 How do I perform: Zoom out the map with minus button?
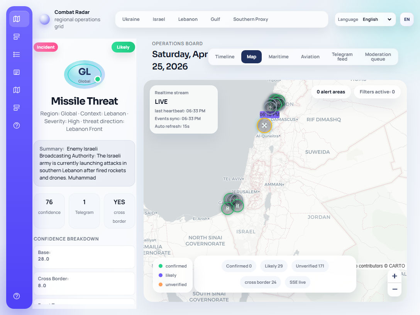(x=394, y=289)
